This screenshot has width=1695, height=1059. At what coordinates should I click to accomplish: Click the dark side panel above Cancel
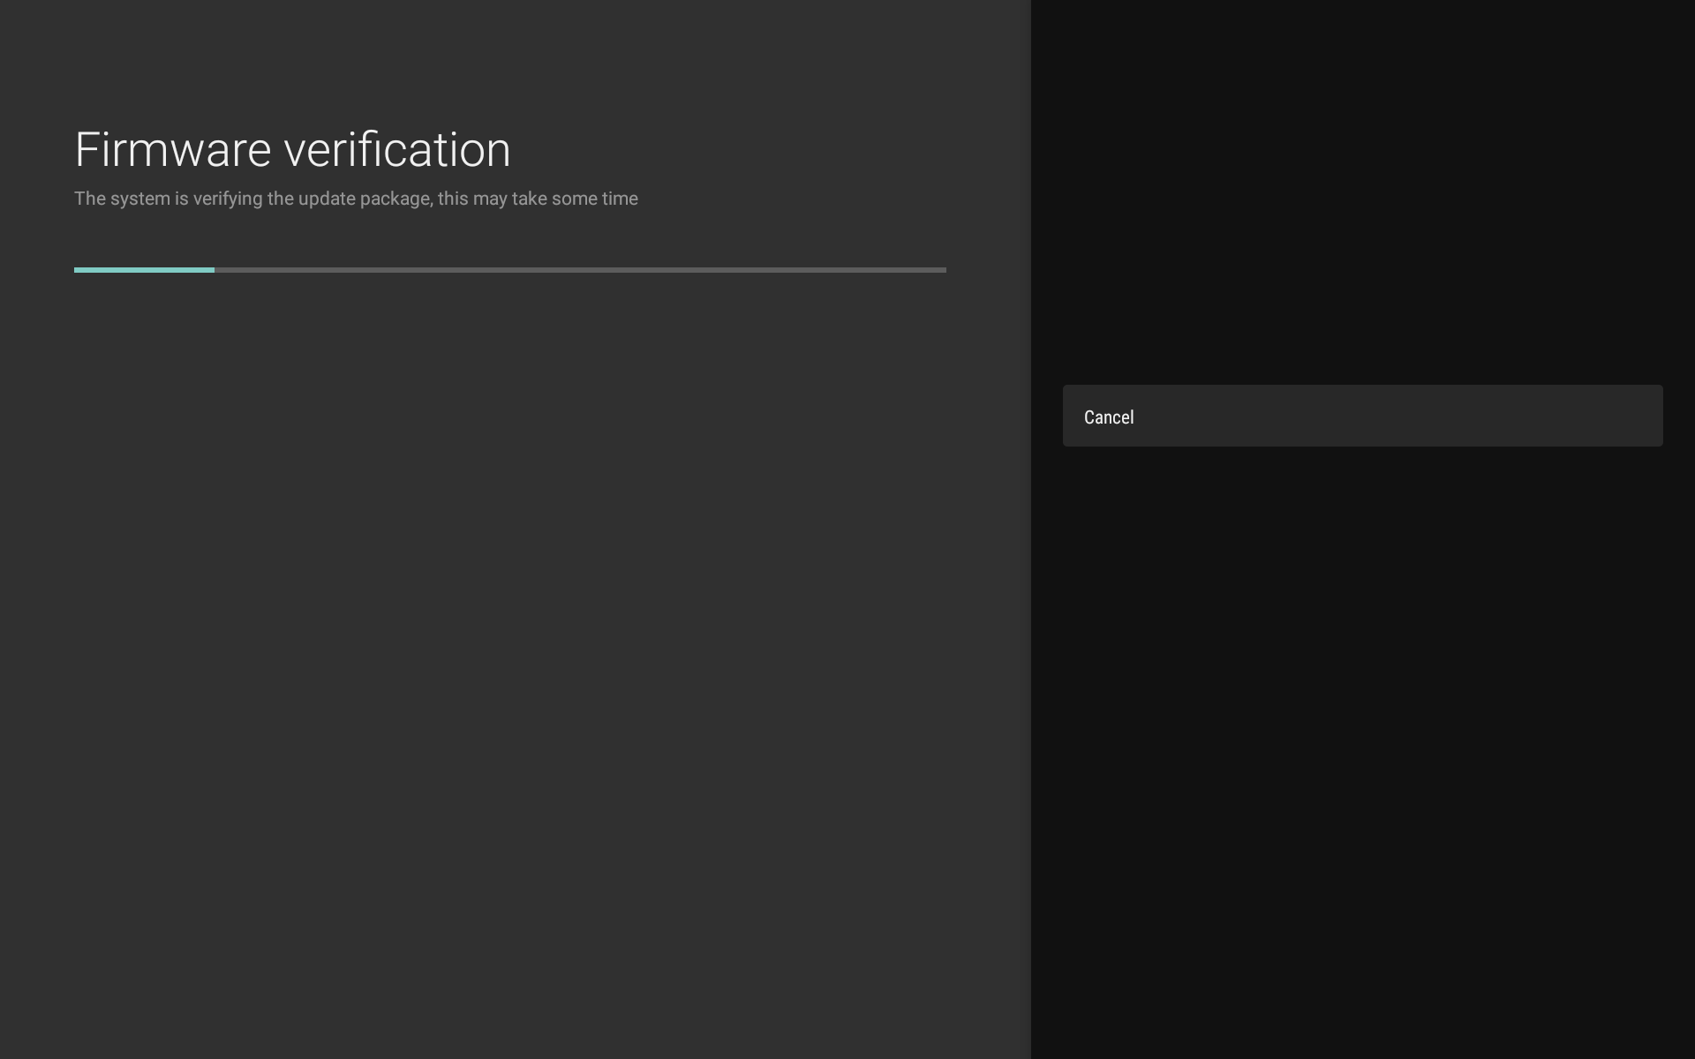tap(1362, 194)
